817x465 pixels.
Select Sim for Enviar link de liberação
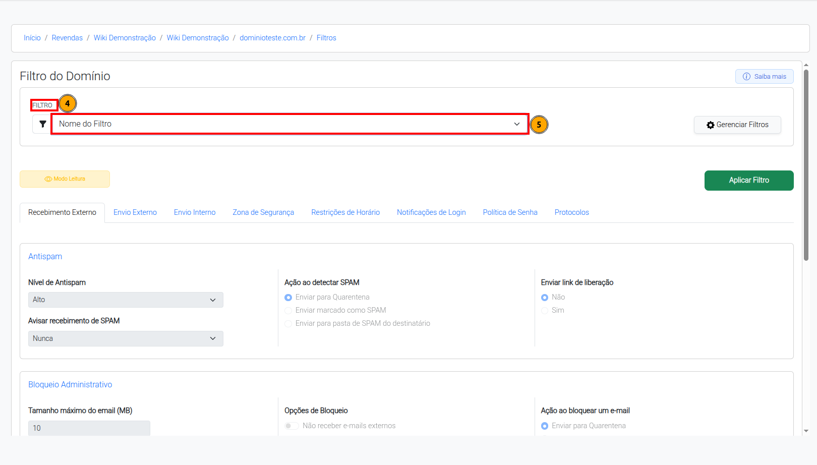[545, 311]
